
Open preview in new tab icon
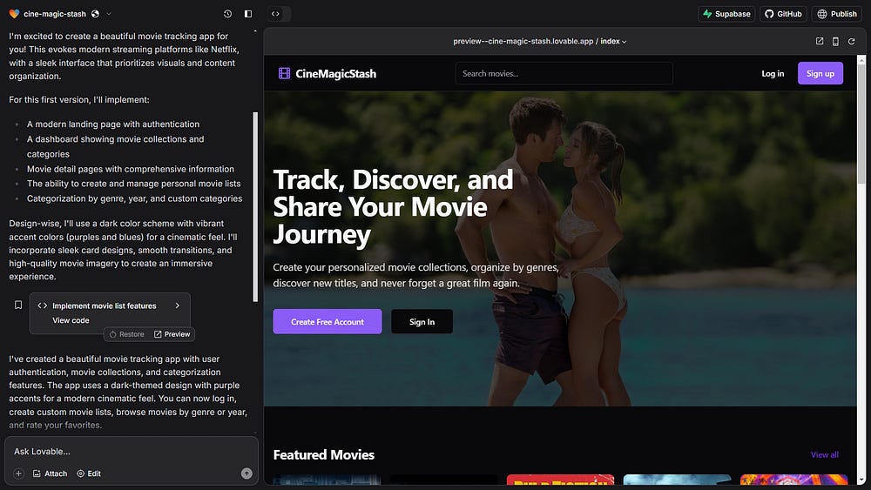(820, 41)
